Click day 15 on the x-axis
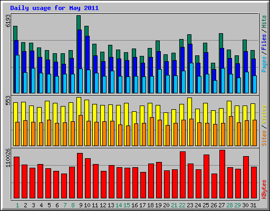This screenshot has width=270, height=211. pyautogui.click(x=127, y=205)
